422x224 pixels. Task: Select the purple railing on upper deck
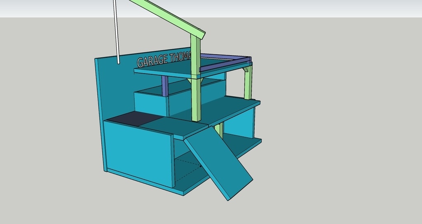(225, 63)
